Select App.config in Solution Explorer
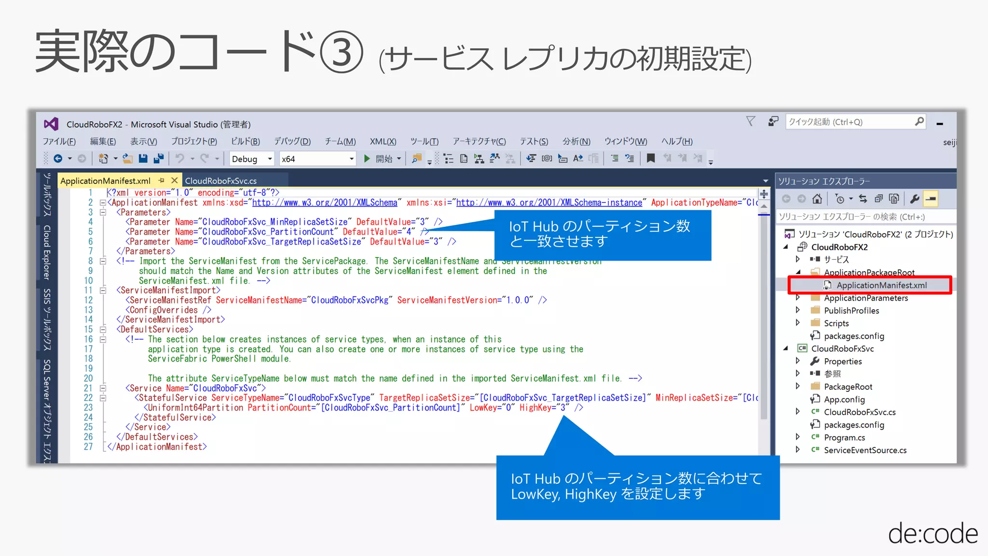This screenshot has height=556, width=988. [x=844, y=400]
